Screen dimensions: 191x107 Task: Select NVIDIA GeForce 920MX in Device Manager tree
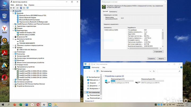(27, 35)
